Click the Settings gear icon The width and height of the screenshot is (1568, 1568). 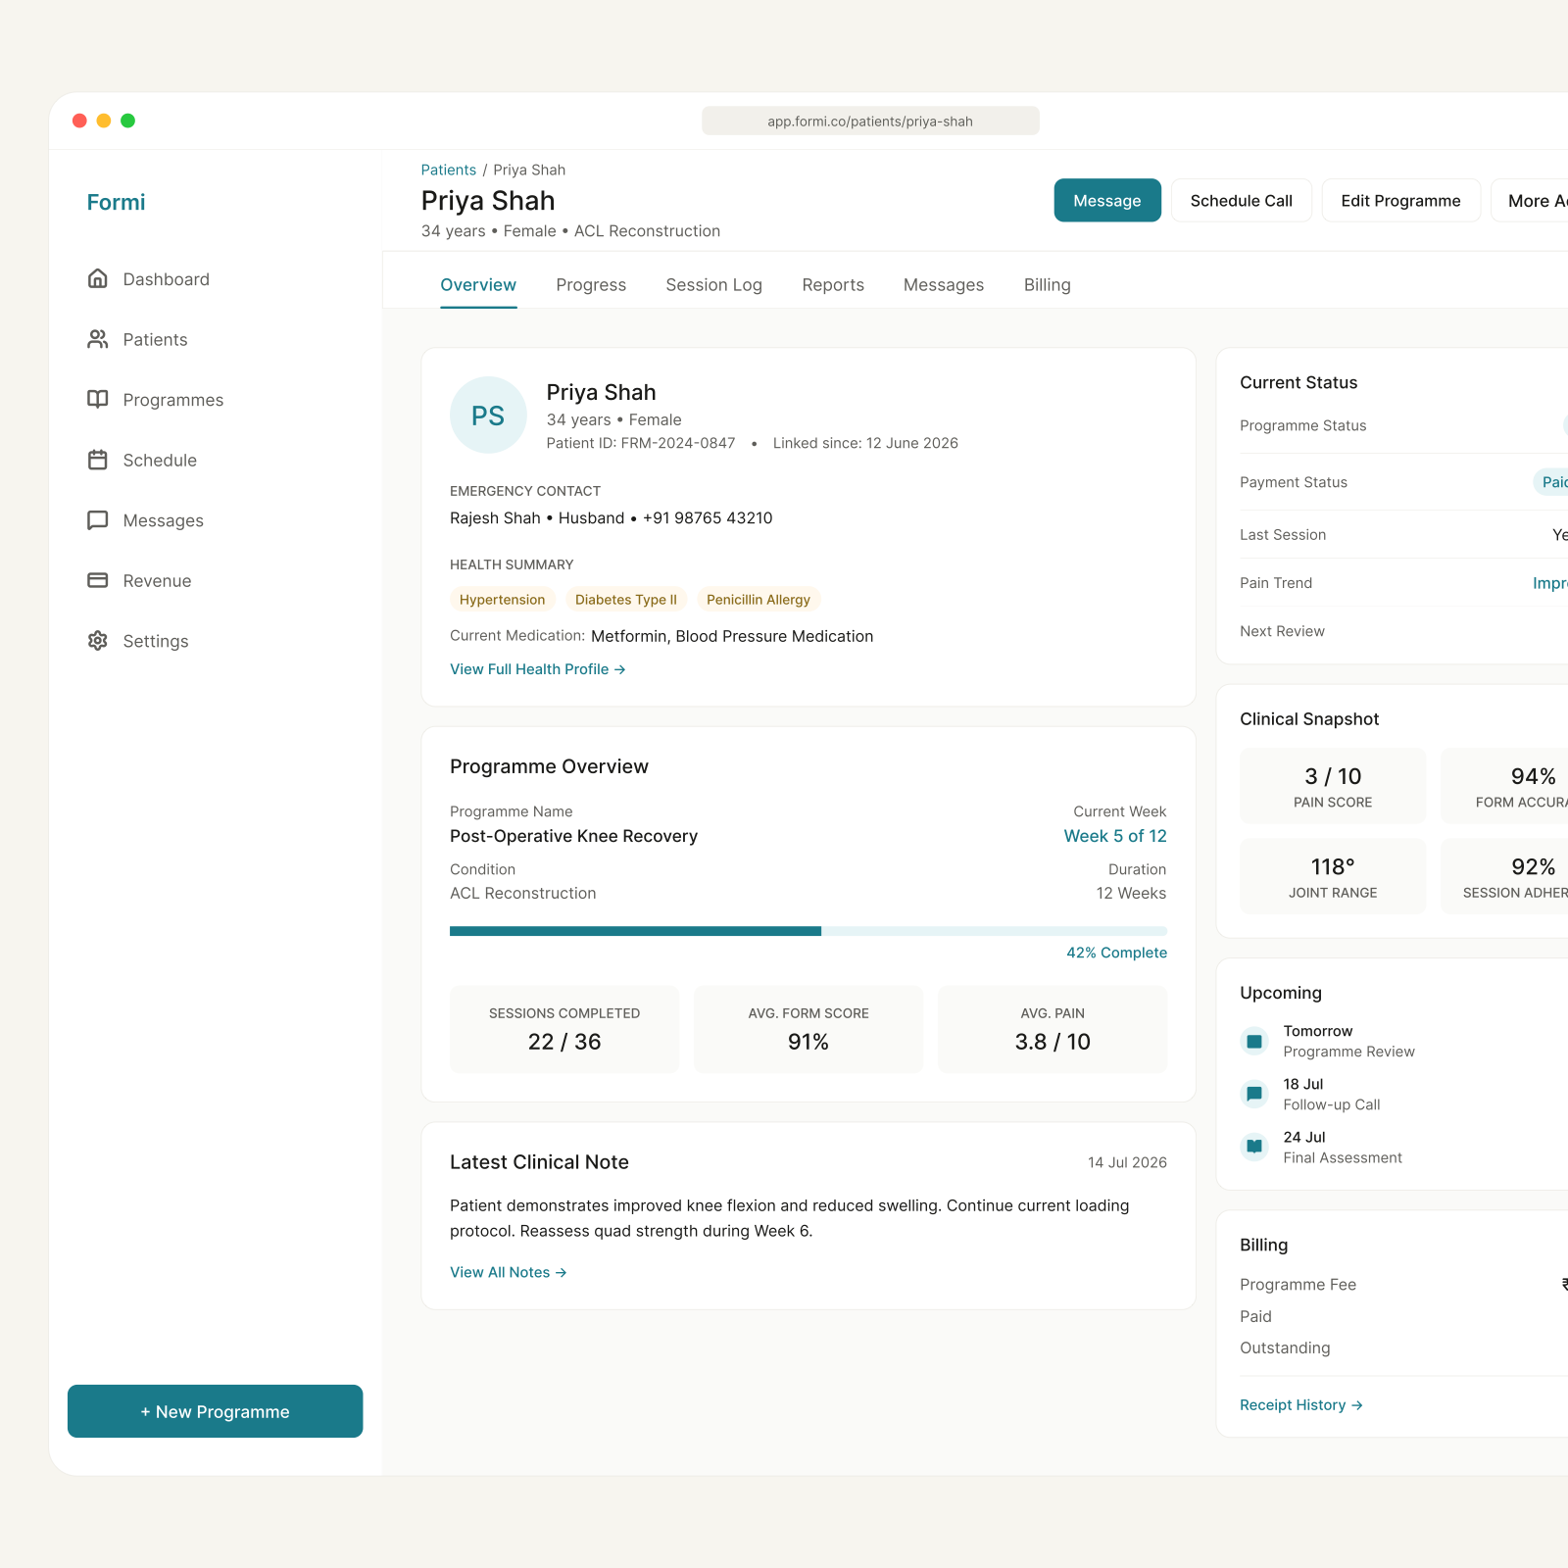tap(98, 641)
